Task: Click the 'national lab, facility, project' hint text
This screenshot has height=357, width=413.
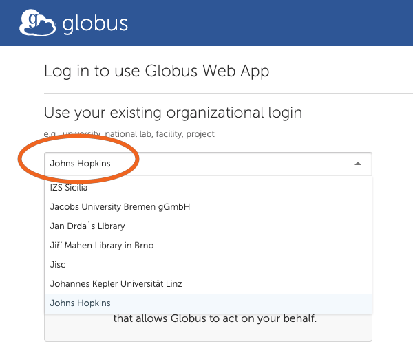Action: [x=160, y=134]
